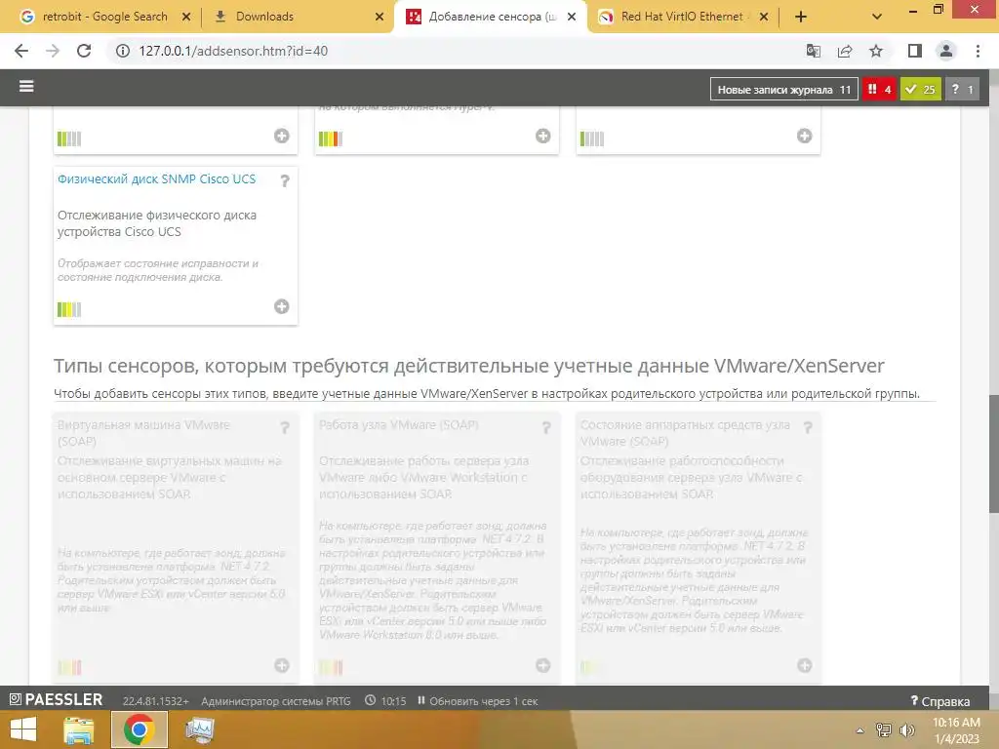Viewport: 999px width, 749px height.
Task: Show the 1 unknown status sensor
Action: [x=962, y=89]
